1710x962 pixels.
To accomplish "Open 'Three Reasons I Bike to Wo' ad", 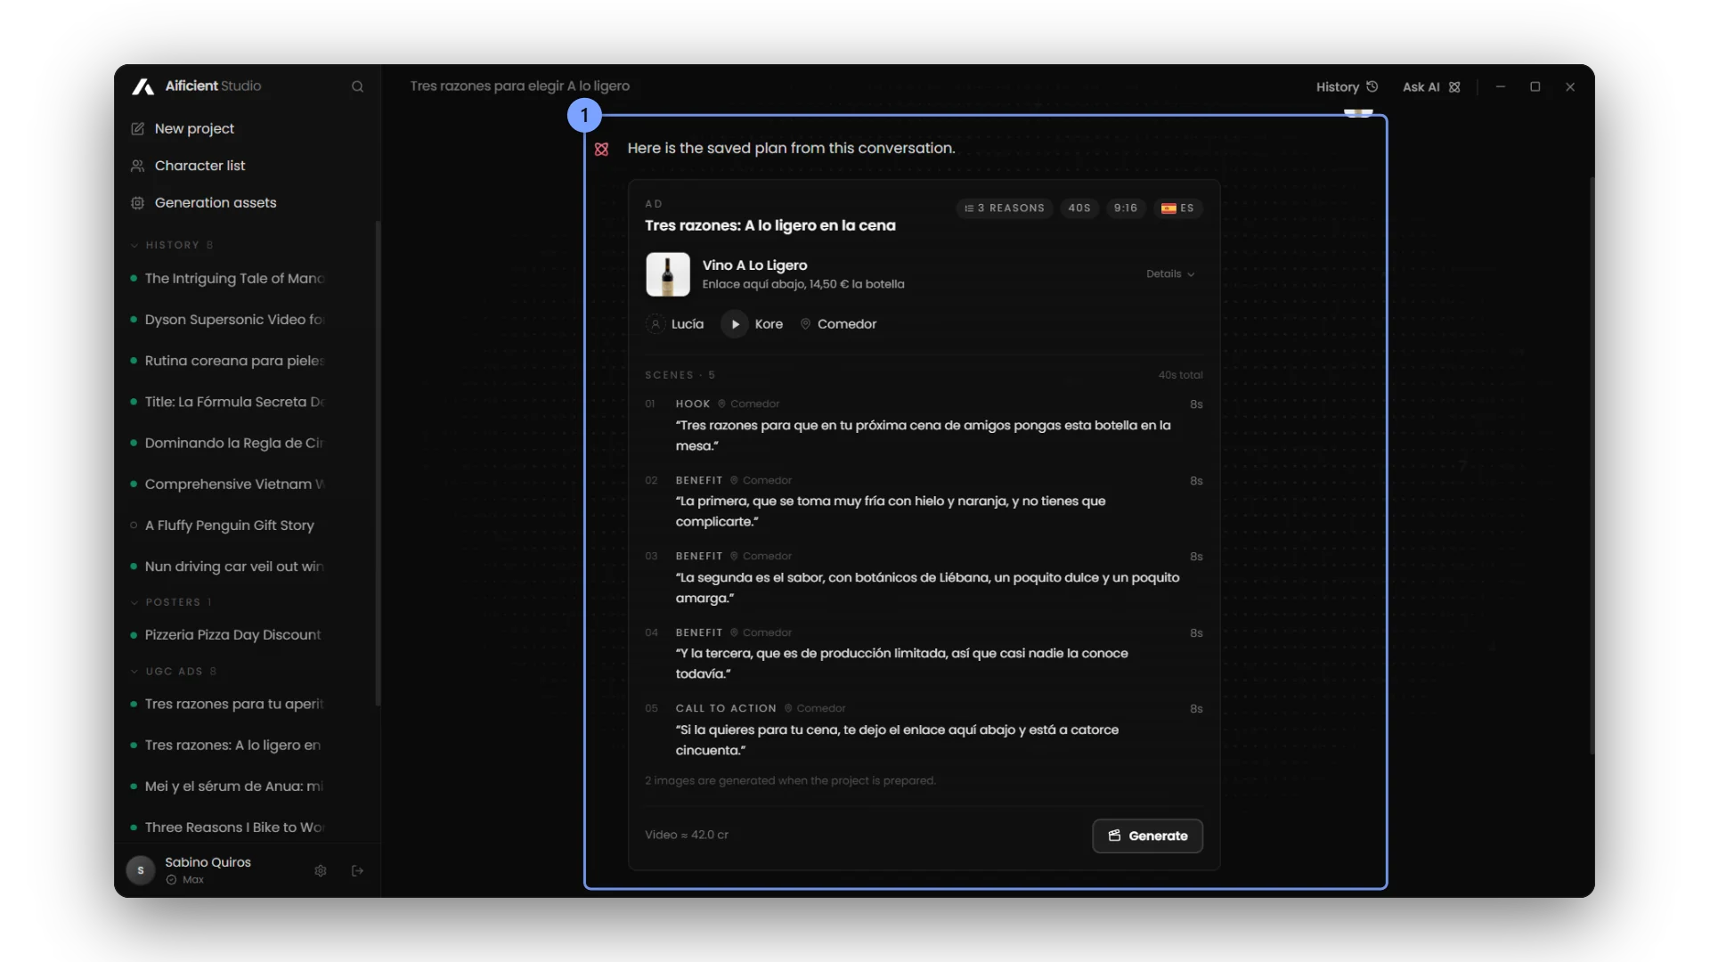I will (x=234, y=827).
